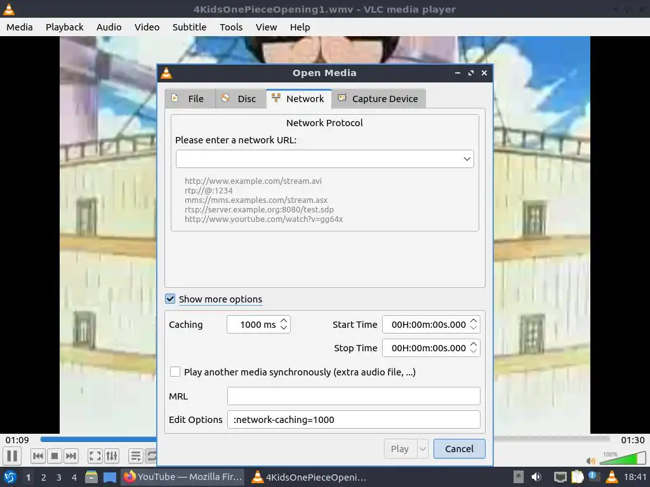Open the Help menu
Viewport: 650px width, 487px height.
point(300,27)
